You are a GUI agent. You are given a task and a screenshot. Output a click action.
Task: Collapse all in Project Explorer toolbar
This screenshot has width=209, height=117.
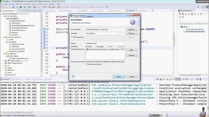click(24, 11)
